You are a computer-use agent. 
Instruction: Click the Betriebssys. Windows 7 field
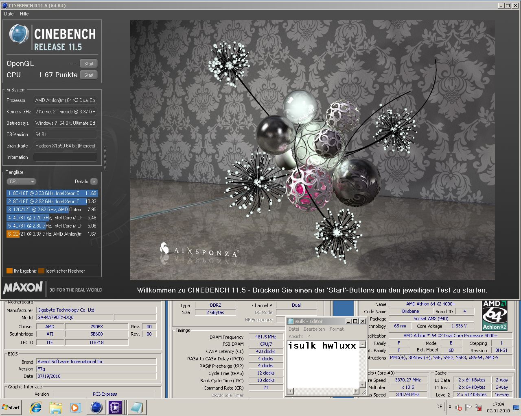[65, 123]
